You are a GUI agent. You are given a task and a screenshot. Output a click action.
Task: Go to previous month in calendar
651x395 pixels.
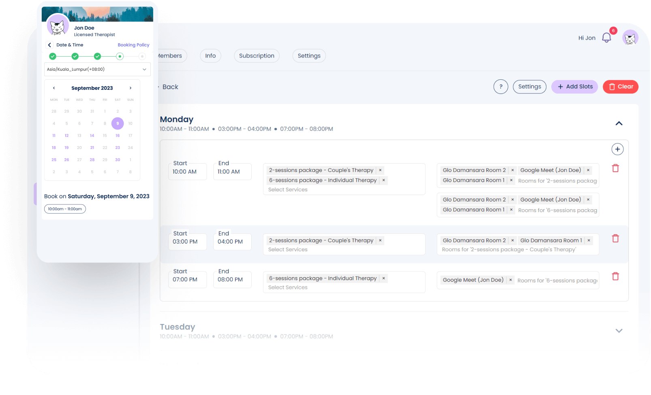click(x=54, y=88)
